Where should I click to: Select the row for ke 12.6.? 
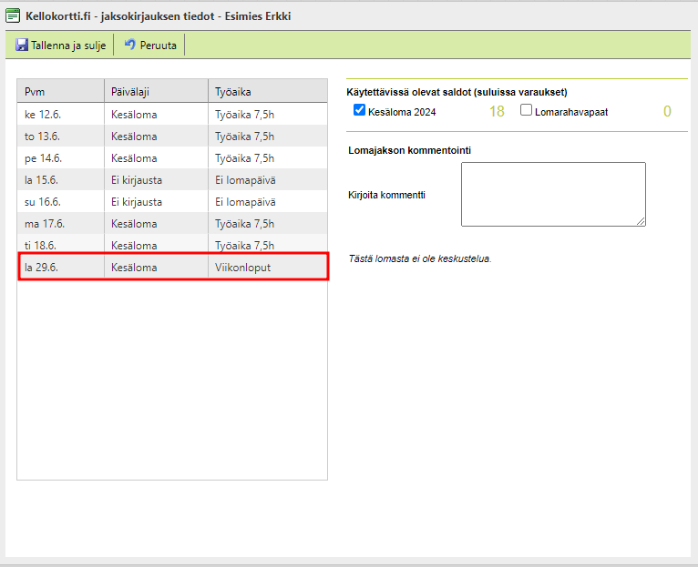click(x=171, y=115)
